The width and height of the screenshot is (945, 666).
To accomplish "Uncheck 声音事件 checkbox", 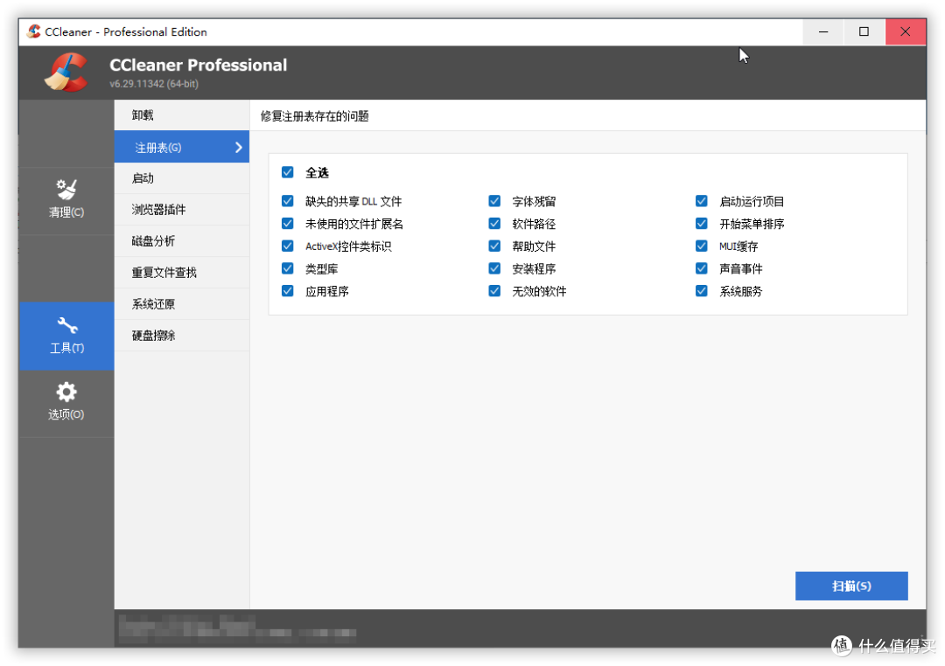I will pos(701,268).
